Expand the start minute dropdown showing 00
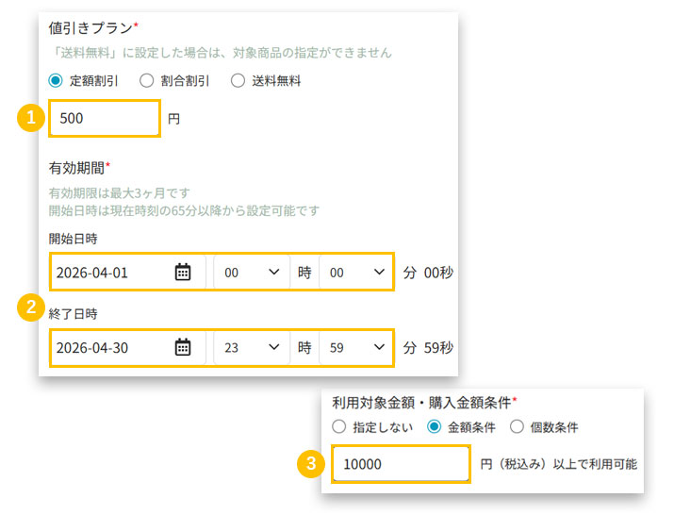 [x=356, y=272]
